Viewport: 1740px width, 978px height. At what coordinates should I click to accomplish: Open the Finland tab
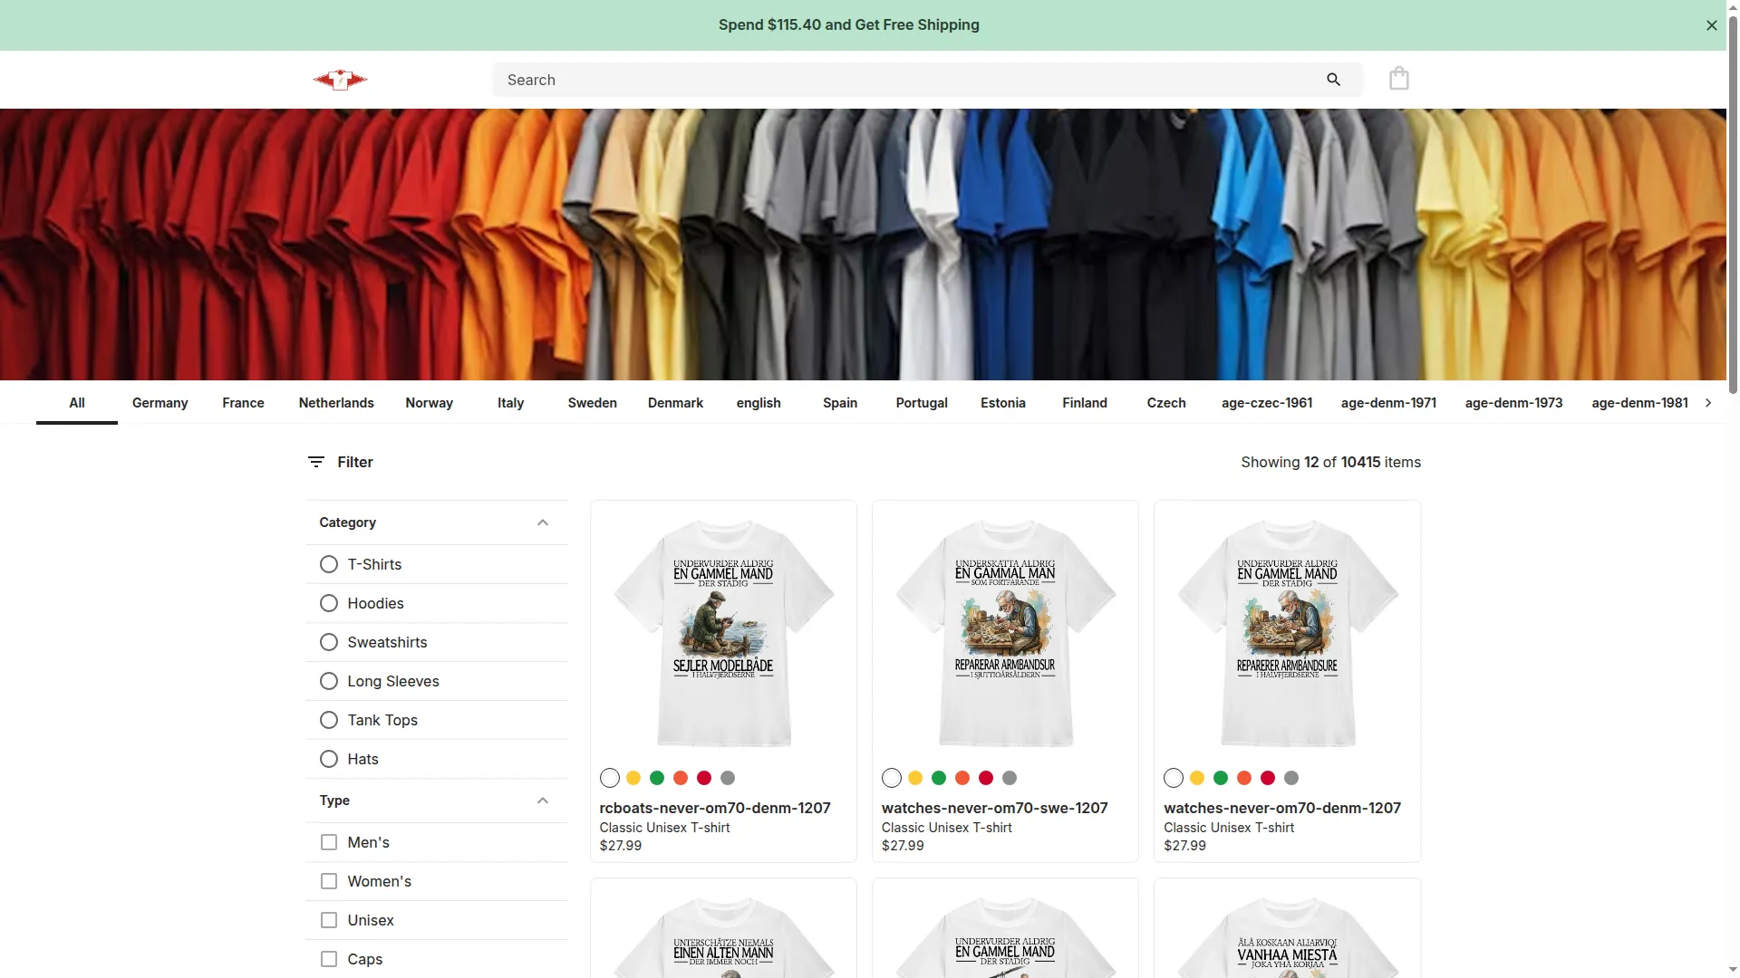[x=1085, y=403]
